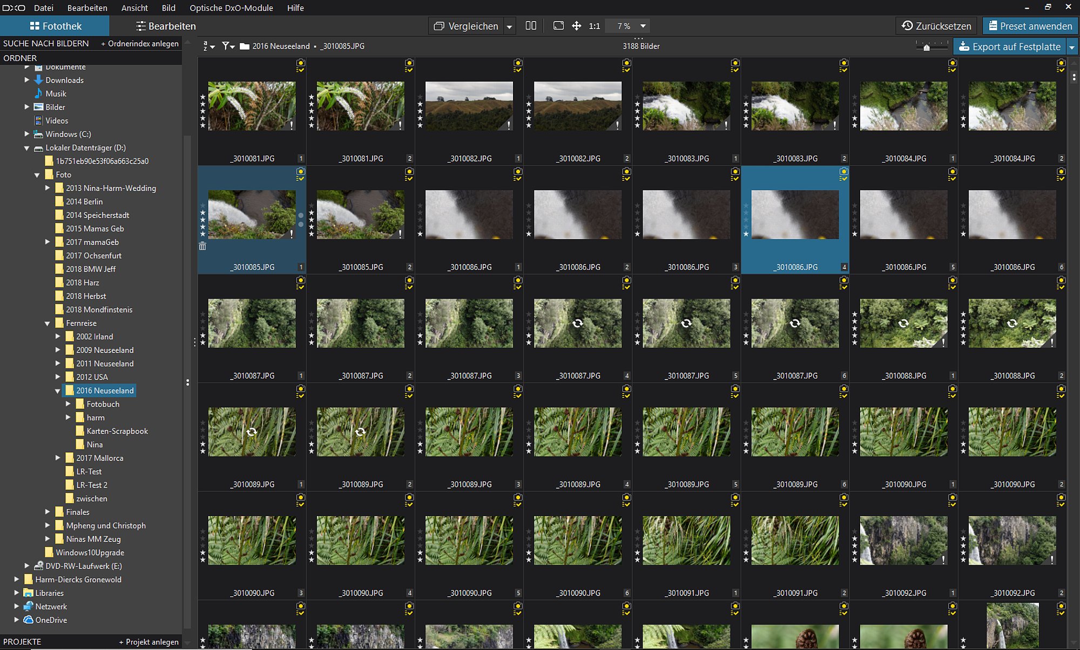Activate the pan hand move tool
Viewport: 1080px width, 650px height.
[x=576, y=26]
